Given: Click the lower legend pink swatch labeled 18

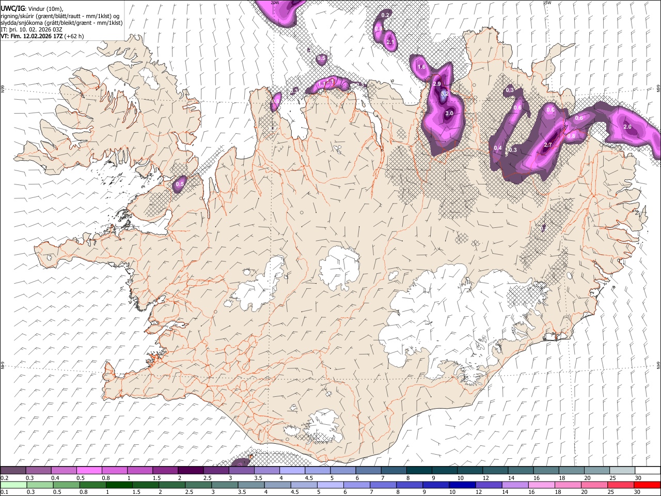Looking at the screenshot, I should pyautogui.click(x=567, y=485).
